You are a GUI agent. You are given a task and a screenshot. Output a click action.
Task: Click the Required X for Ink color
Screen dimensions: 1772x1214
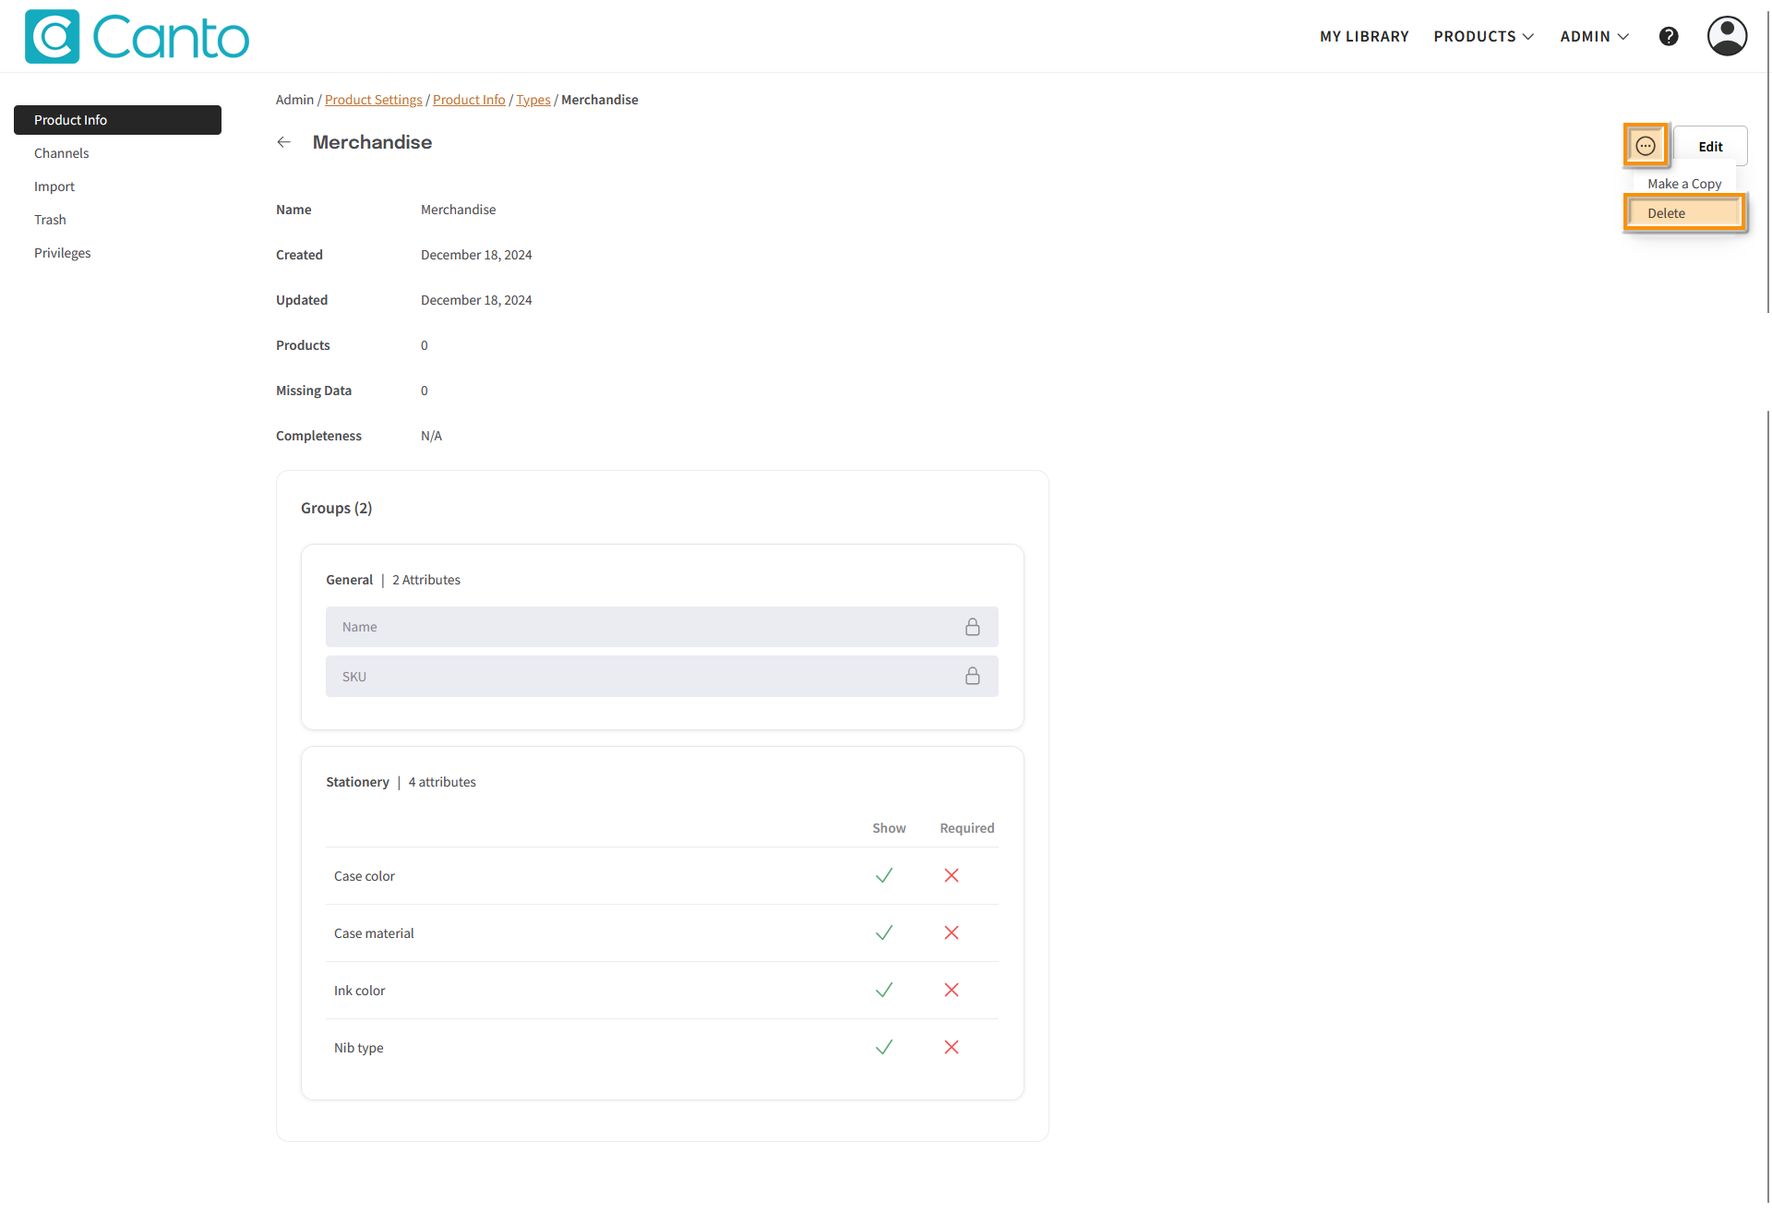[x=951, y=991]
